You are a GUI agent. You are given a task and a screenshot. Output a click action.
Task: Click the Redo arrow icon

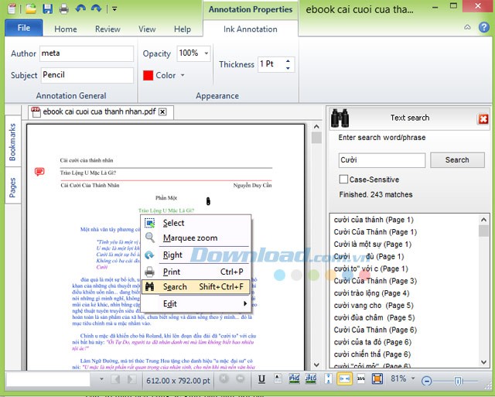click(x=96, y=9)
